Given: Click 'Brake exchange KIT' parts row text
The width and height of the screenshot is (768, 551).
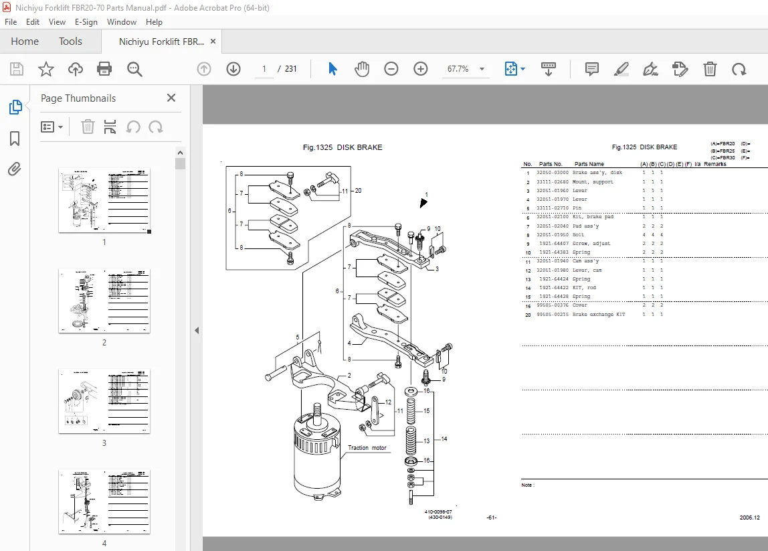Looking at the screenshot, I should pyautogui.click(x=599, y=315).
